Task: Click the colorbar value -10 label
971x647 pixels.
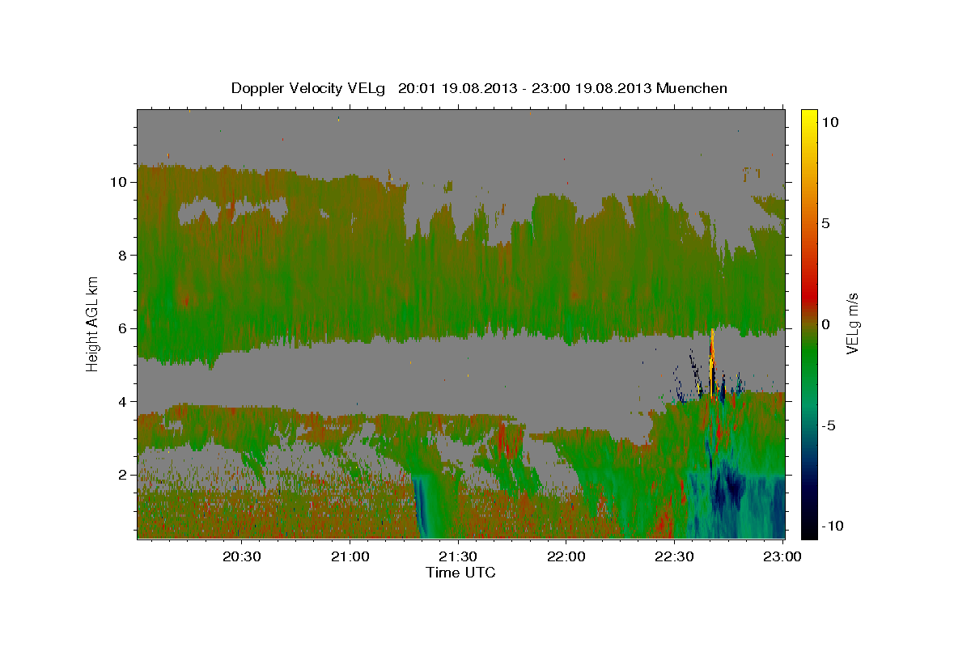Action: tap(831, 526)
